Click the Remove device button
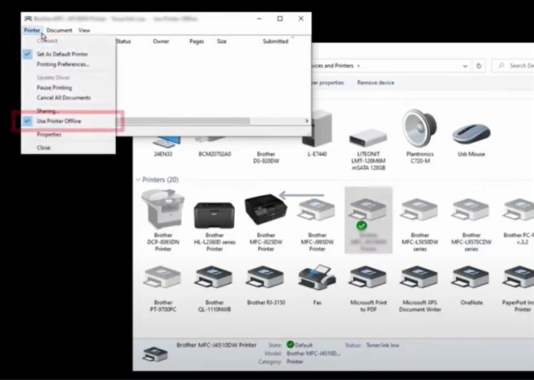The width and height of the screenshot is (534, 380). click(375, 83)
